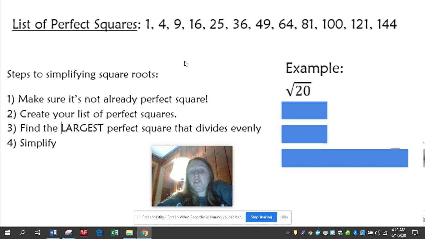Open Windows Security shield tray icon
Image resolution: width=425 pixels, height=239 pixels.
tap(340, 233)
